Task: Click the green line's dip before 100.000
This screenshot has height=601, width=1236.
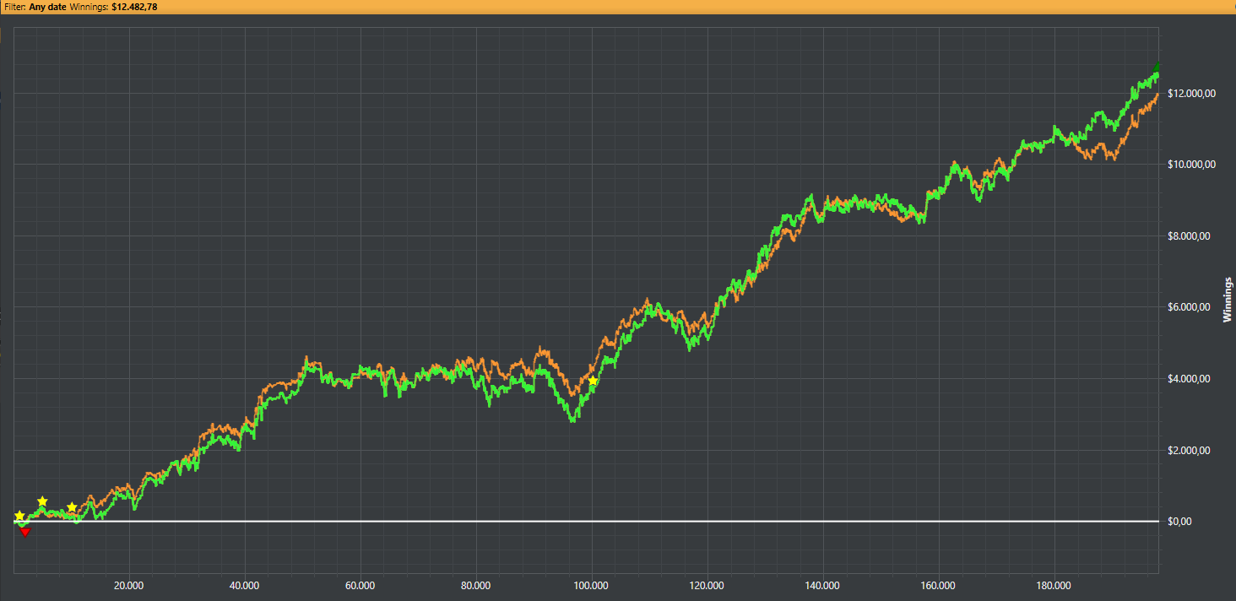Action: coord(574,418)
